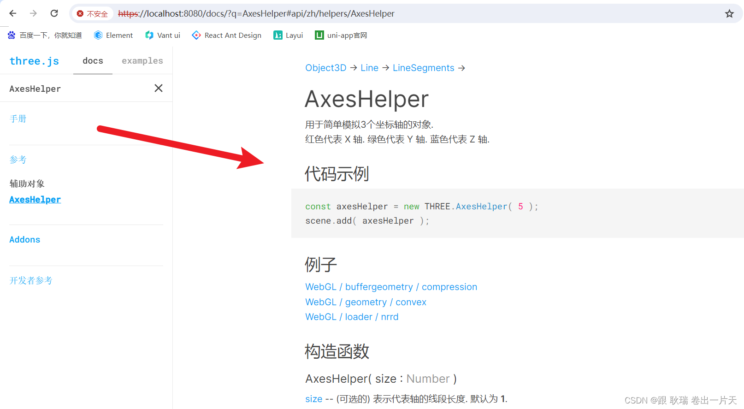Open the Layui bookmark
This screenshot has height=409, width=744.
(288, 35)
